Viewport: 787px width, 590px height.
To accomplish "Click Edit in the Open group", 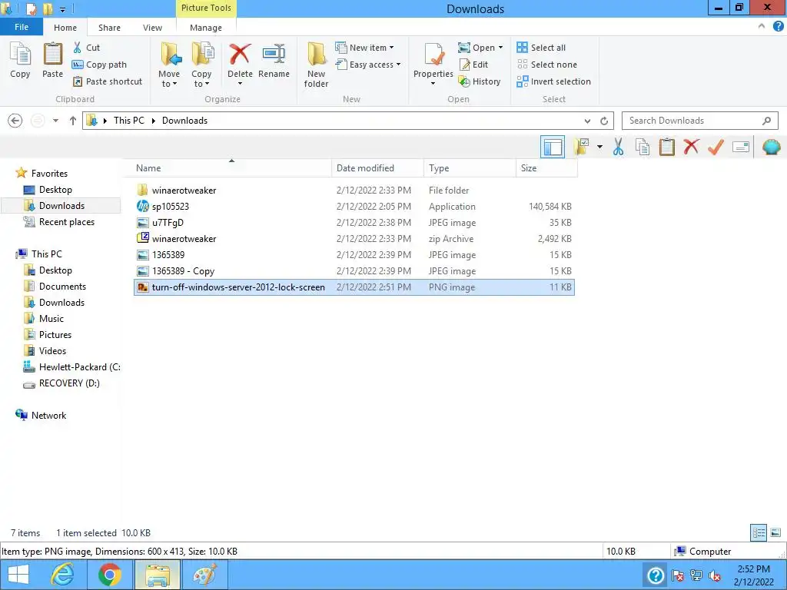I will coord(473,65).
